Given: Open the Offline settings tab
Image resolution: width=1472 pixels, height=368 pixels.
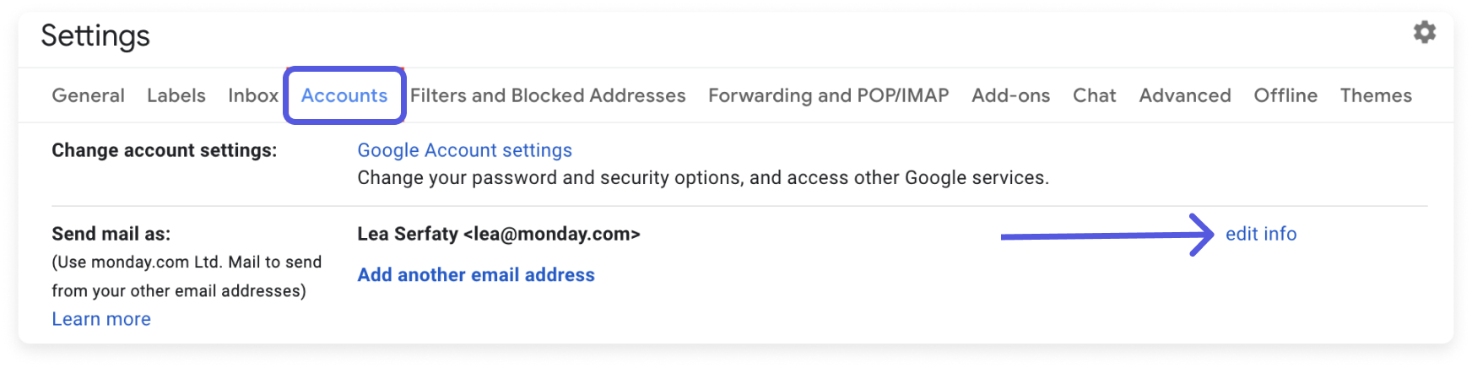Looking at the screenshot, I should point(1285,95).
